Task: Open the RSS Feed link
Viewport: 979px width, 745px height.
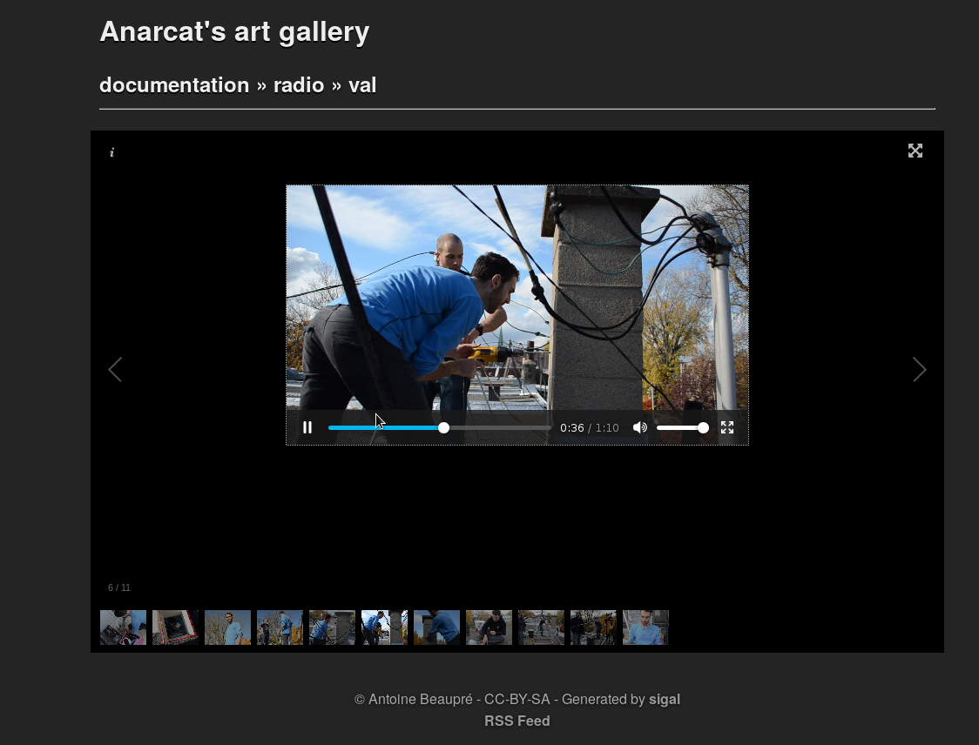Action: [517, 721]
